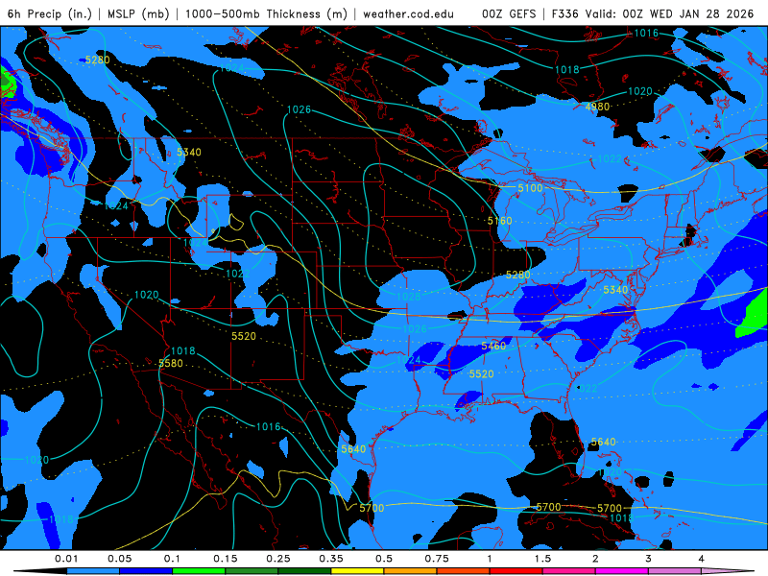Click the legend value 0.1
Viewport: 768px width, 576px height.
[173, 559]
